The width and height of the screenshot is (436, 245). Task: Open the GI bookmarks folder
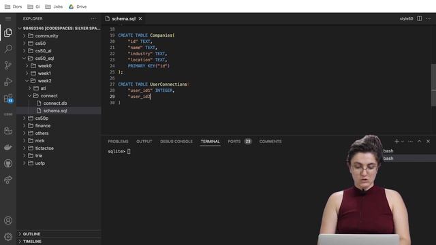pos(33,7)
